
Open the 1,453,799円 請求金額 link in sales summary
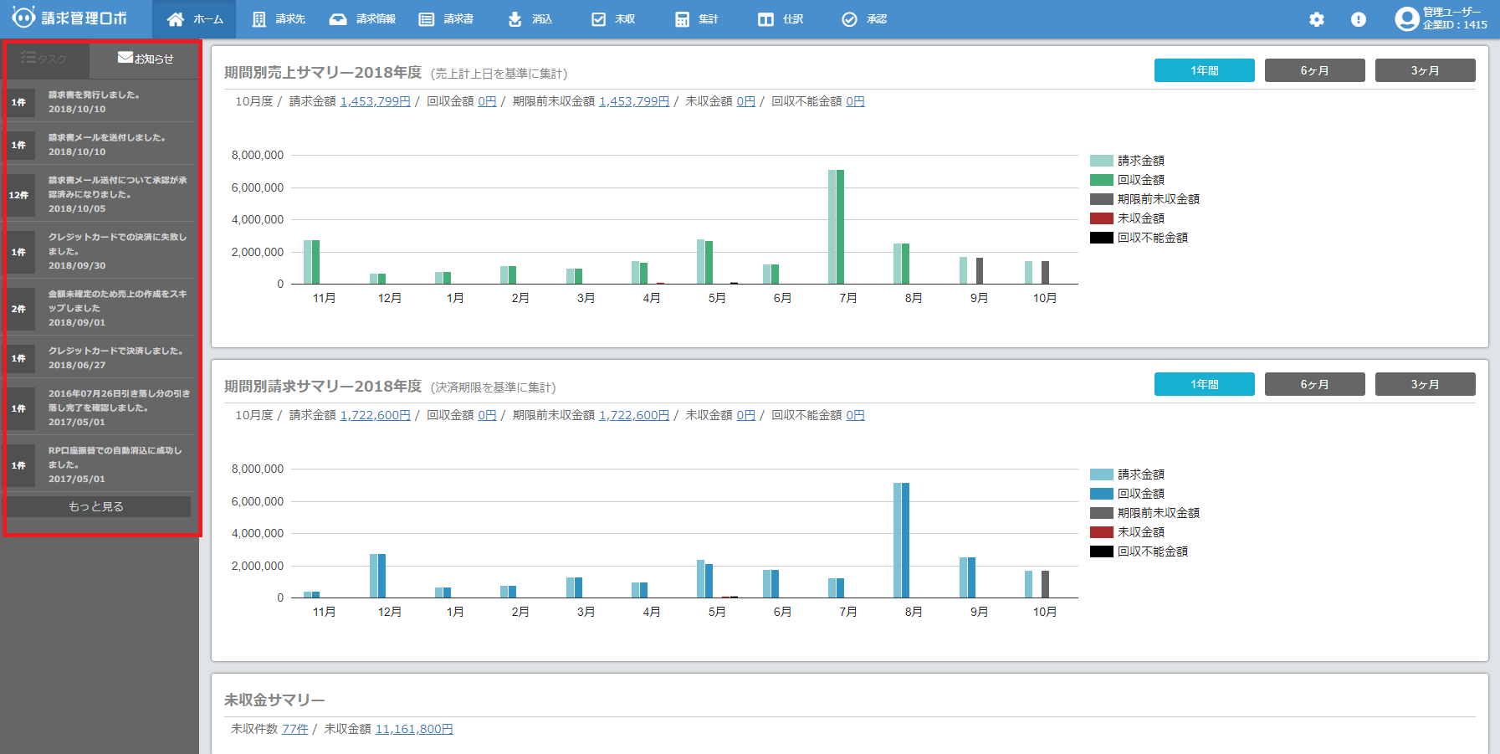pos(375,101)
